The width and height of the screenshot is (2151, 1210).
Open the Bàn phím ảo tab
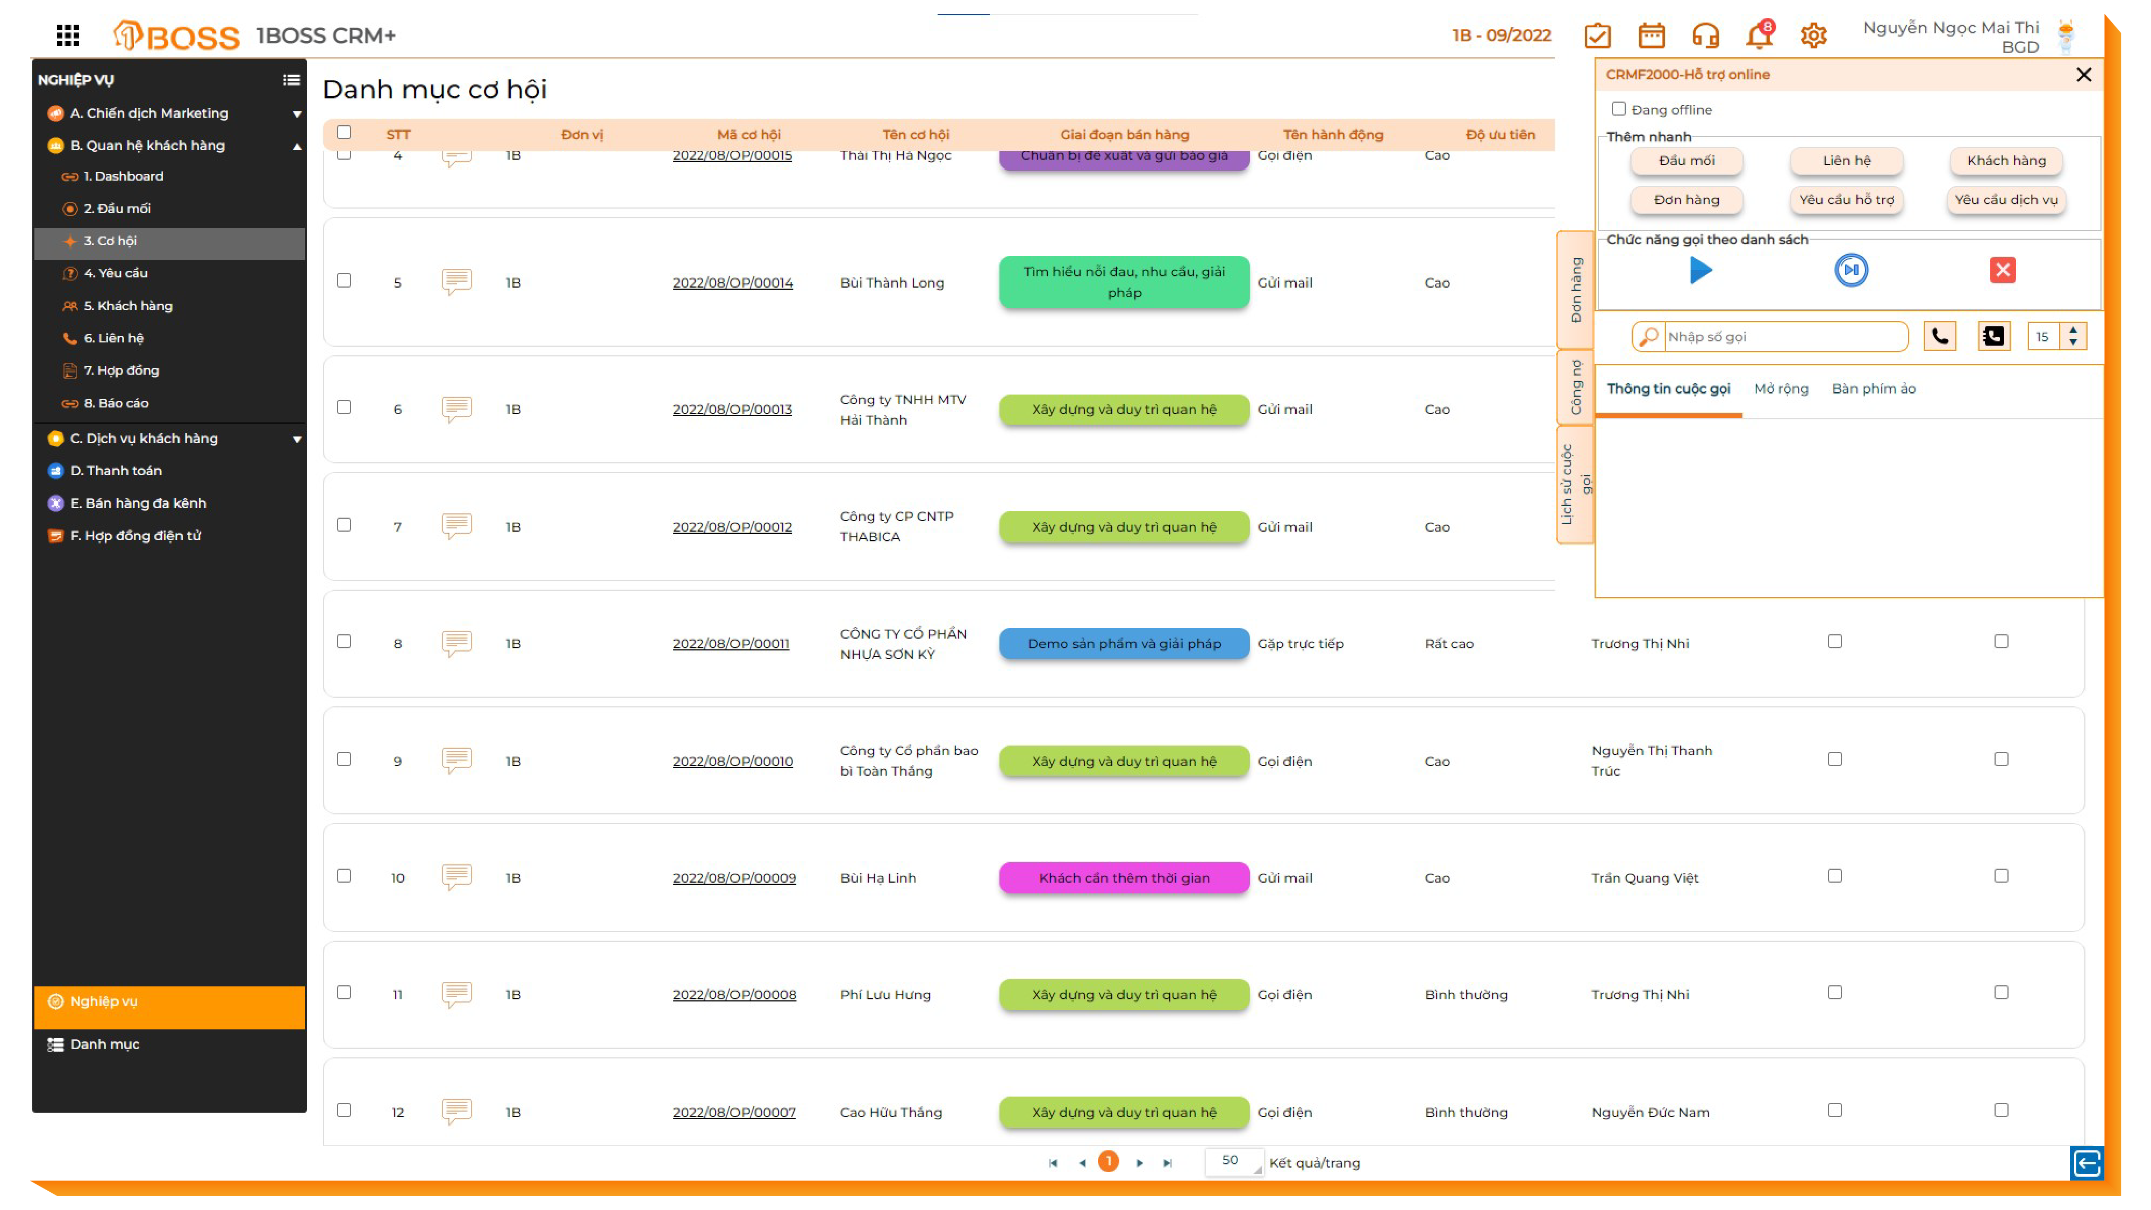click(1873, 388)
